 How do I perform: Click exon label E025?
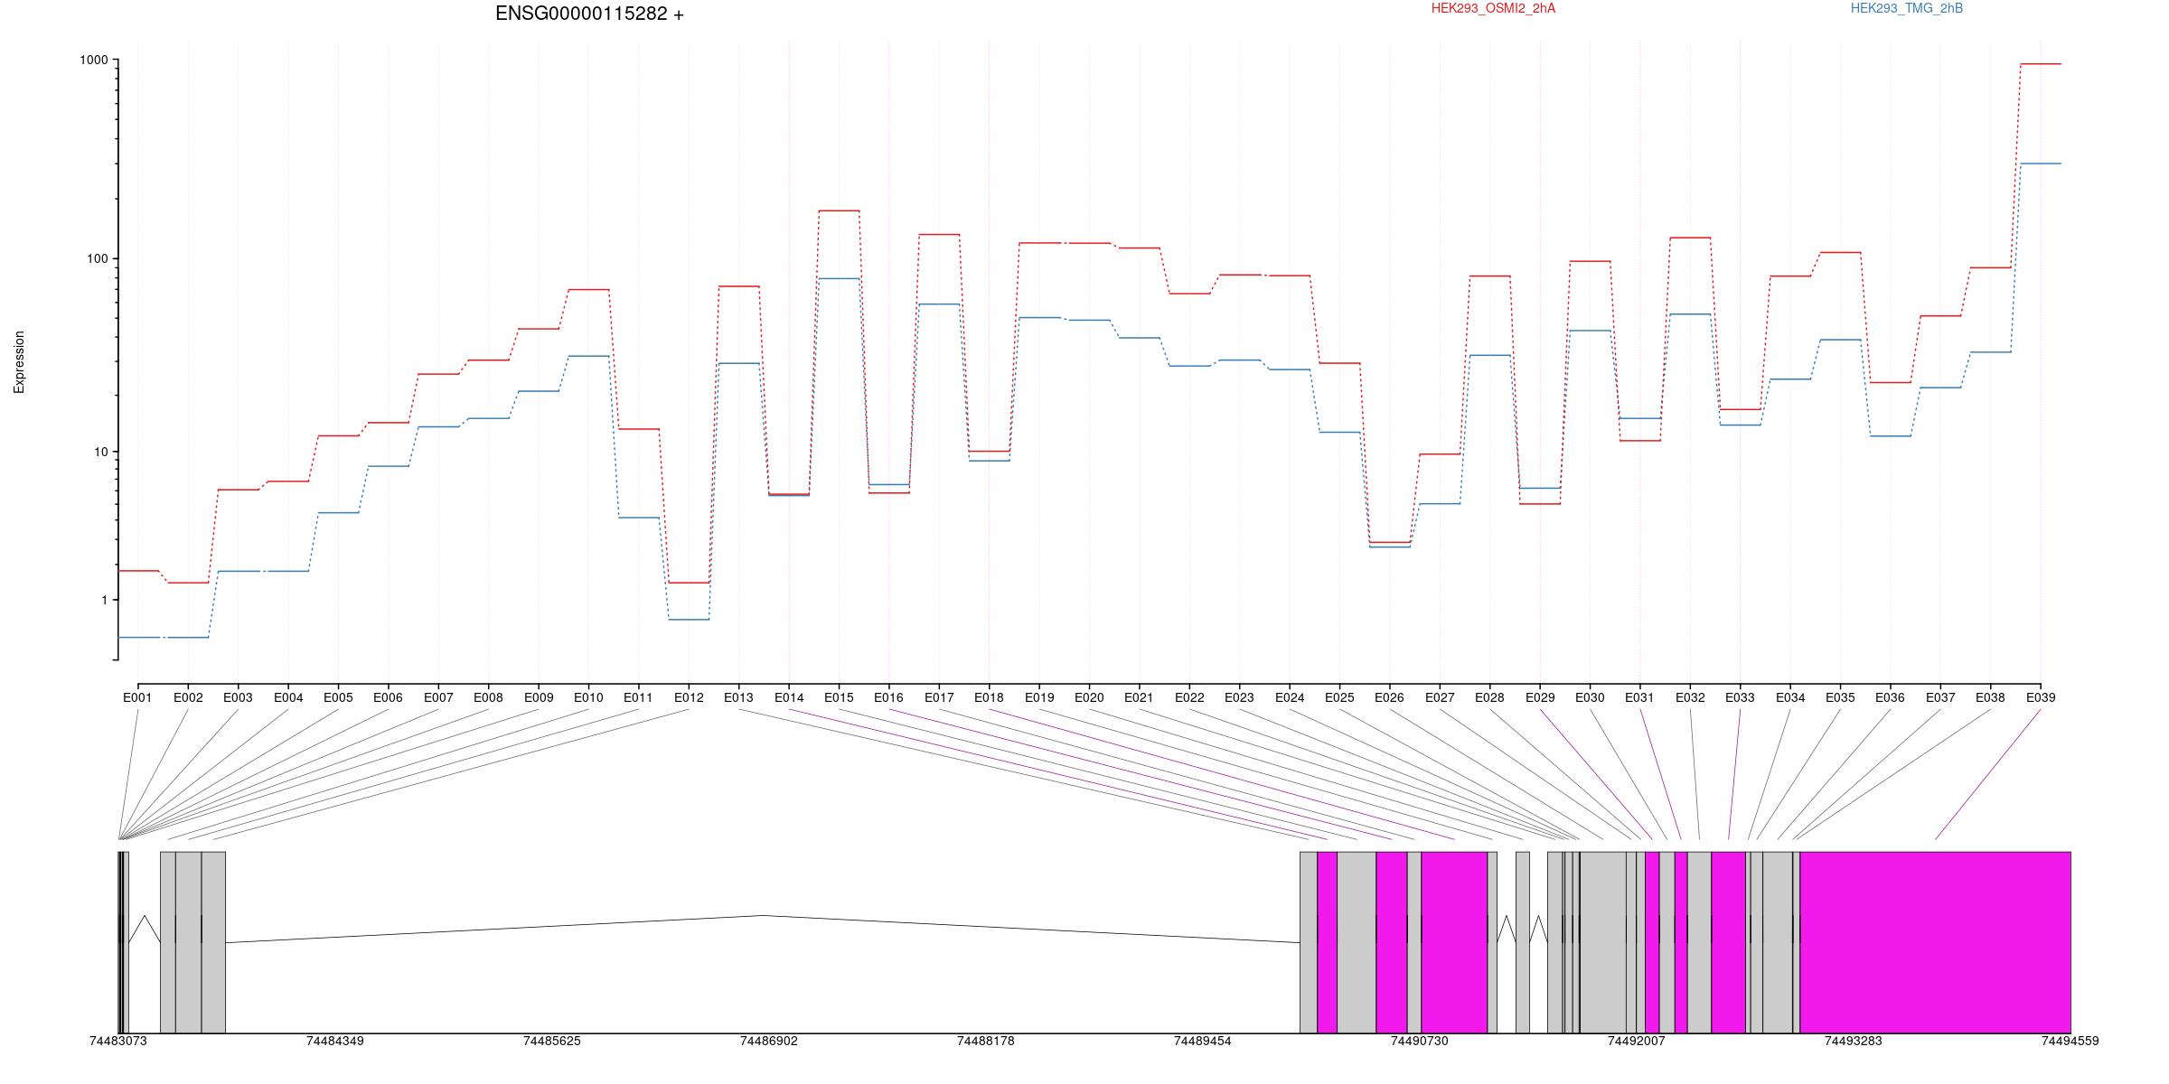pyautogui.click(x=1339, y=697)
